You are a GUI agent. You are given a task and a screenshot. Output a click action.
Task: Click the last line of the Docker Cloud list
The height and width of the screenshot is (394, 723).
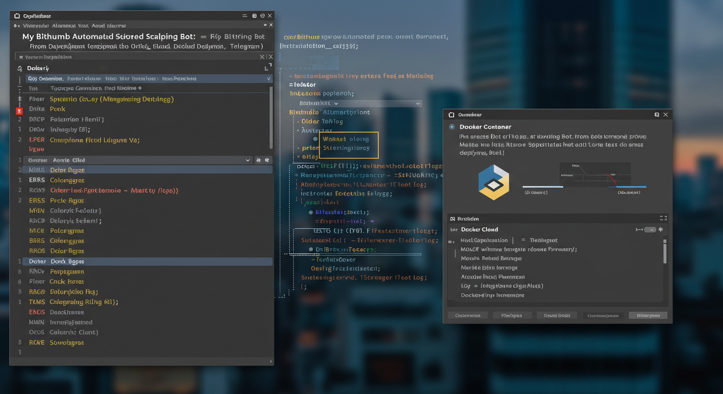(x=492, y=295)
